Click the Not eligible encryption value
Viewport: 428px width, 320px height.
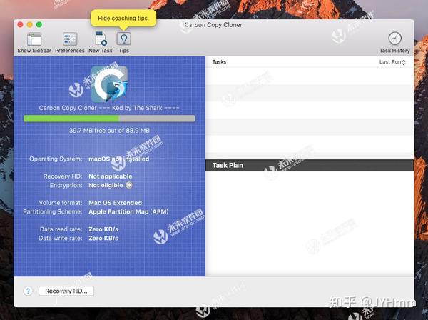pyautogui.click(x=106, y=185)
